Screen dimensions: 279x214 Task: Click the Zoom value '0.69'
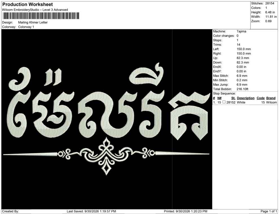click(x=268, y=21)
